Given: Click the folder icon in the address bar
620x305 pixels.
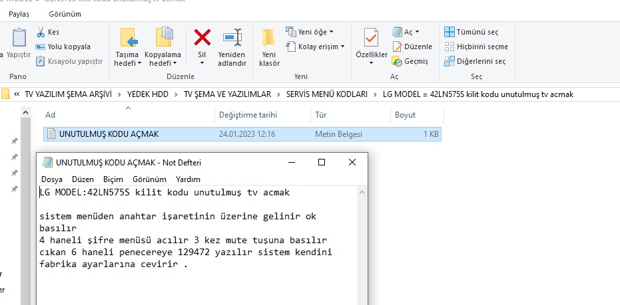Looking at the screenshot, I should (x=5, y=94).
